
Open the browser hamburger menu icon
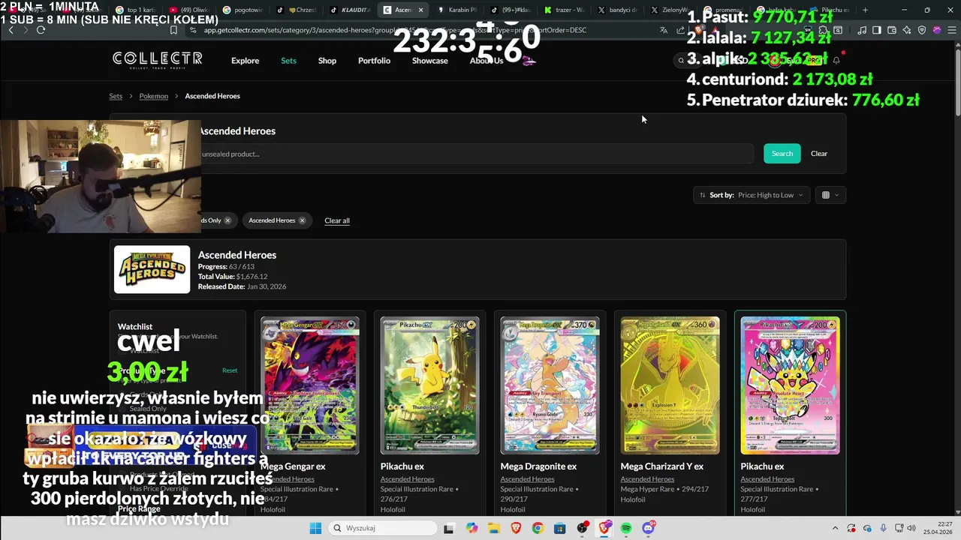[x=951, y=30]
